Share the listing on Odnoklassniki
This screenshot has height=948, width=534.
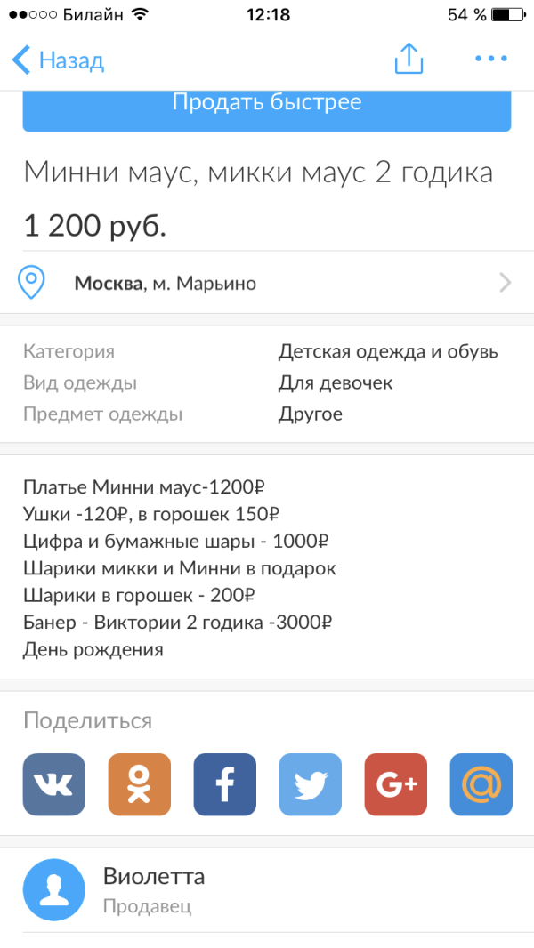click(x=140, y=784)
